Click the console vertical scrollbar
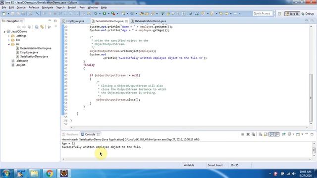This screenshot has width=317, height=178. tap(314, 150)
